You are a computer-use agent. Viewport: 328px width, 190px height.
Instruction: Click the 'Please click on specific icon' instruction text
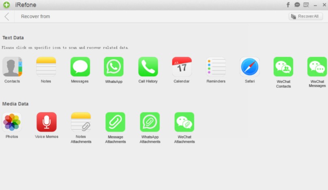click(x=65, y=47)
